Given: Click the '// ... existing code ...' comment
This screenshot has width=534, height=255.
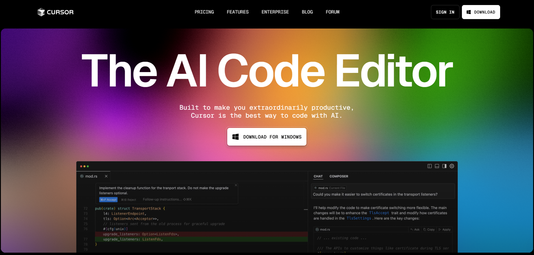Looking at the screenshot, I should [x=342, y=238].
